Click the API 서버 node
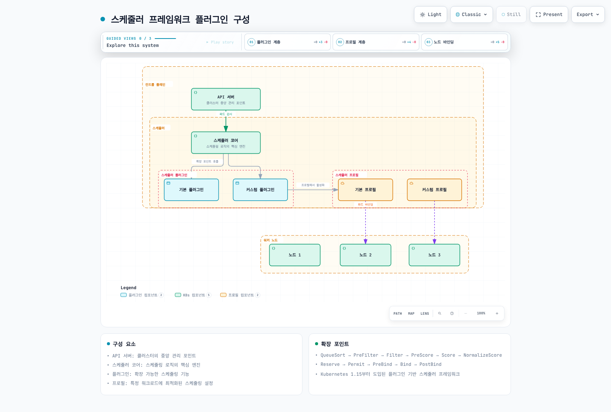Screen dimensions: 611x412 pyautogui.click(x=226, y=99)
